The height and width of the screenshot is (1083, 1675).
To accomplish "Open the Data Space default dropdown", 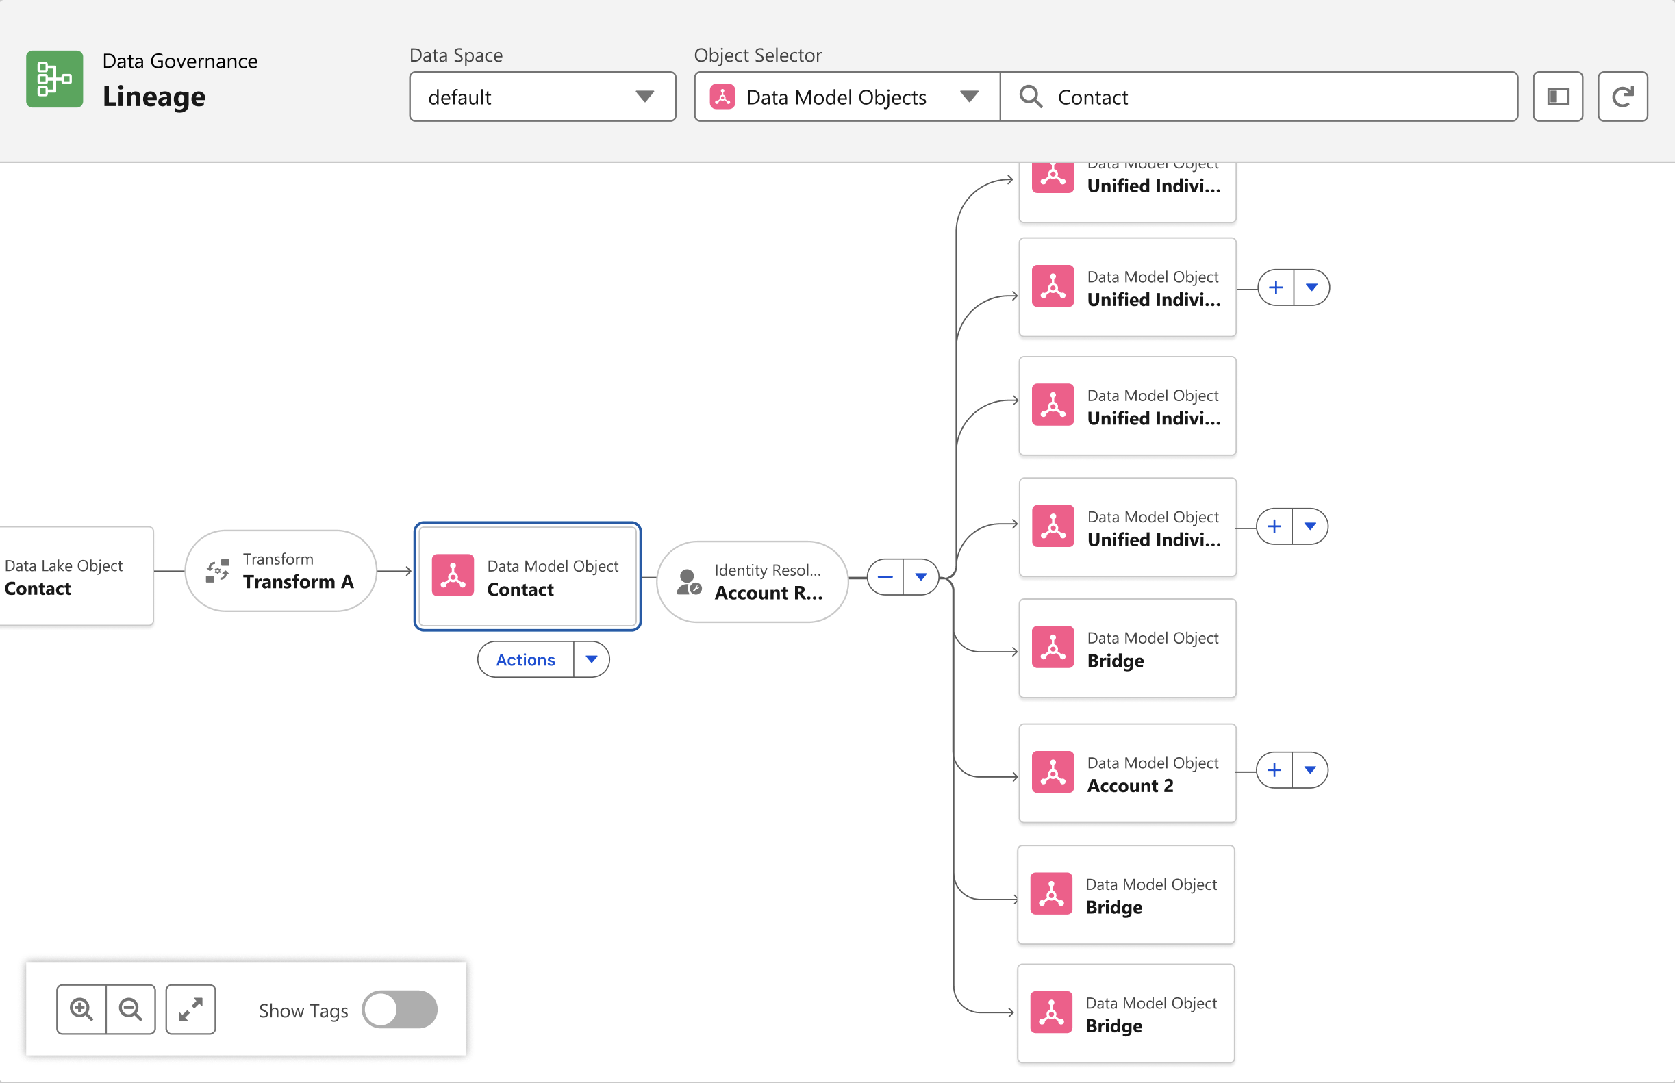I will [542, 97].
